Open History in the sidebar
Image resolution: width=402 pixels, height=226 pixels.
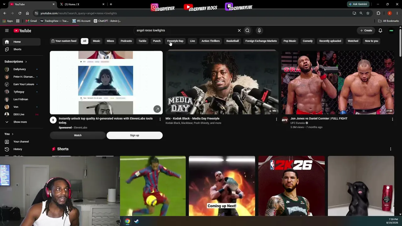pyautogui.click(x=21, y=149)
